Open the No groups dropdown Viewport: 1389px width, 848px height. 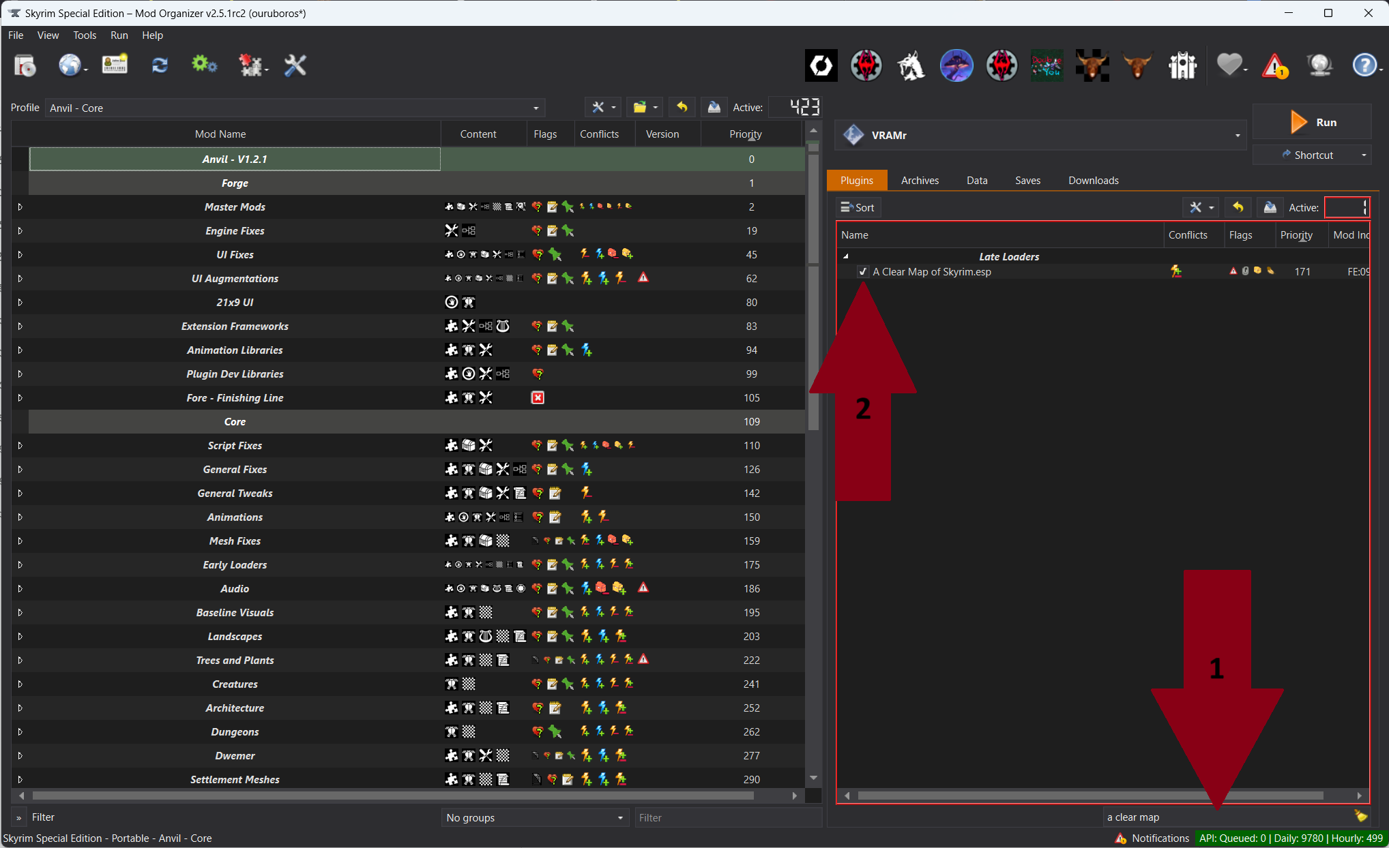click(x=534, y=817)
